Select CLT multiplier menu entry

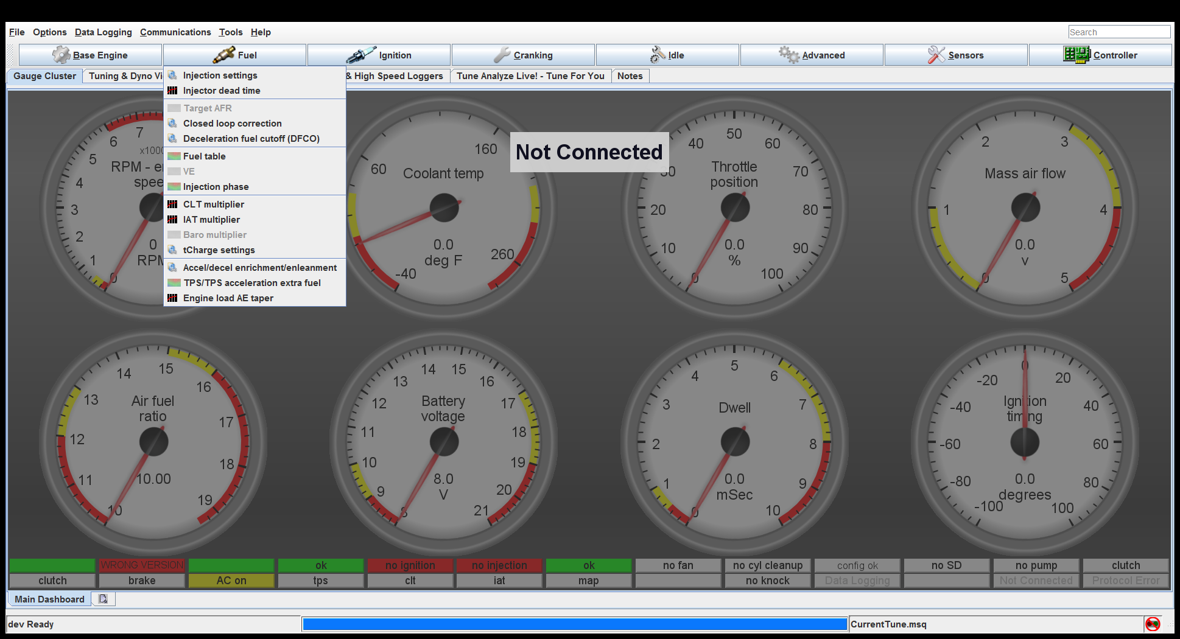coord(255,204)
